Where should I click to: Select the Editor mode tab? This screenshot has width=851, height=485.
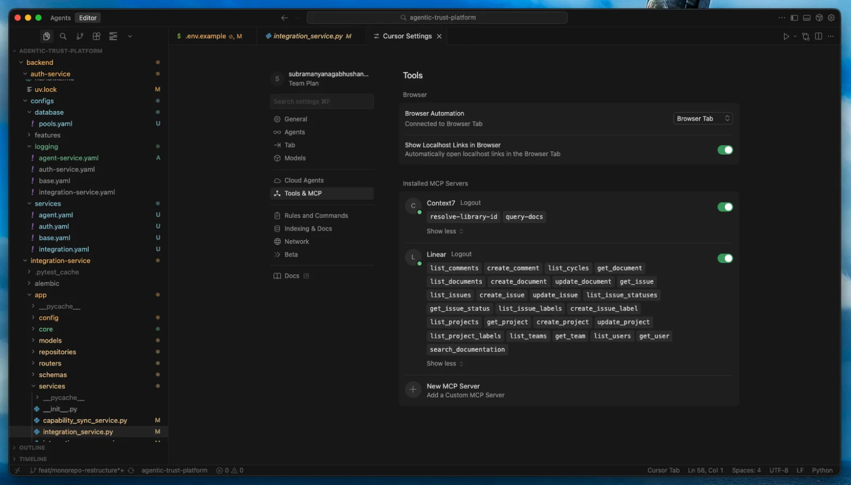click(x=88, y=18)
